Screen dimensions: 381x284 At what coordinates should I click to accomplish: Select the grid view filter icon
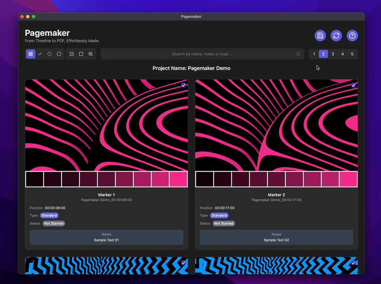point(31,54)
